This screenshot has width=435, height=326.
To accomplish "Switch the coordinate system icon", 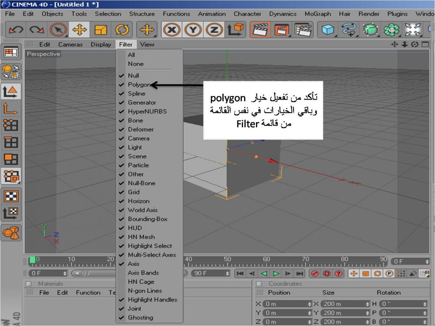I will click(x=235, y=30).
